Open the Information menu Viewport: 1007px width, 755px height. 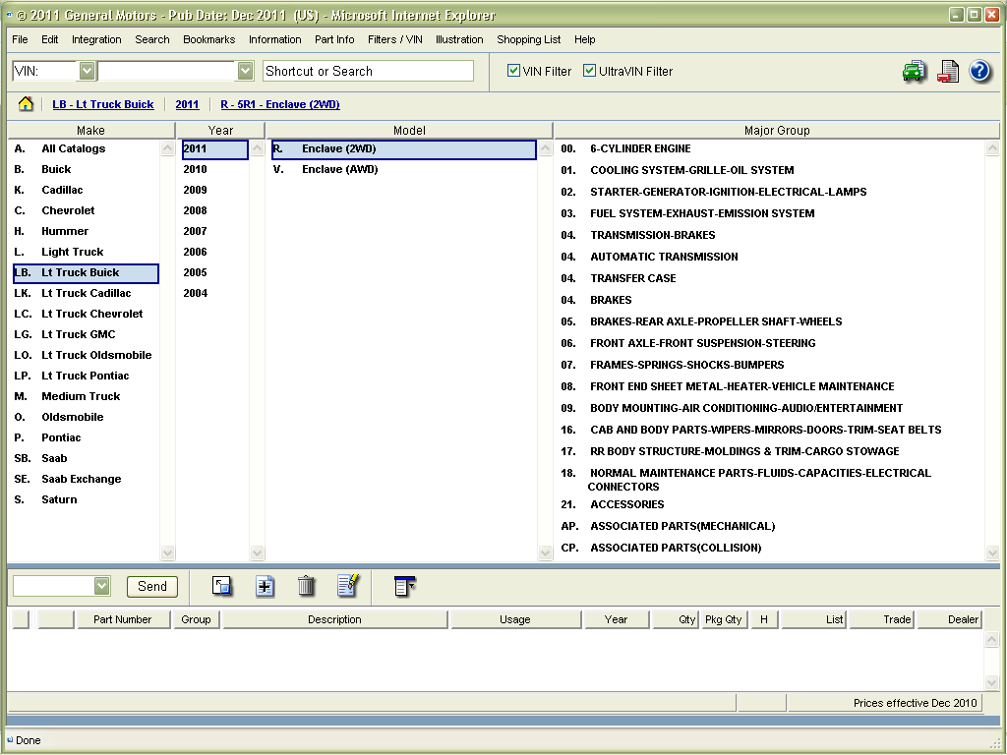coord(275,39)
